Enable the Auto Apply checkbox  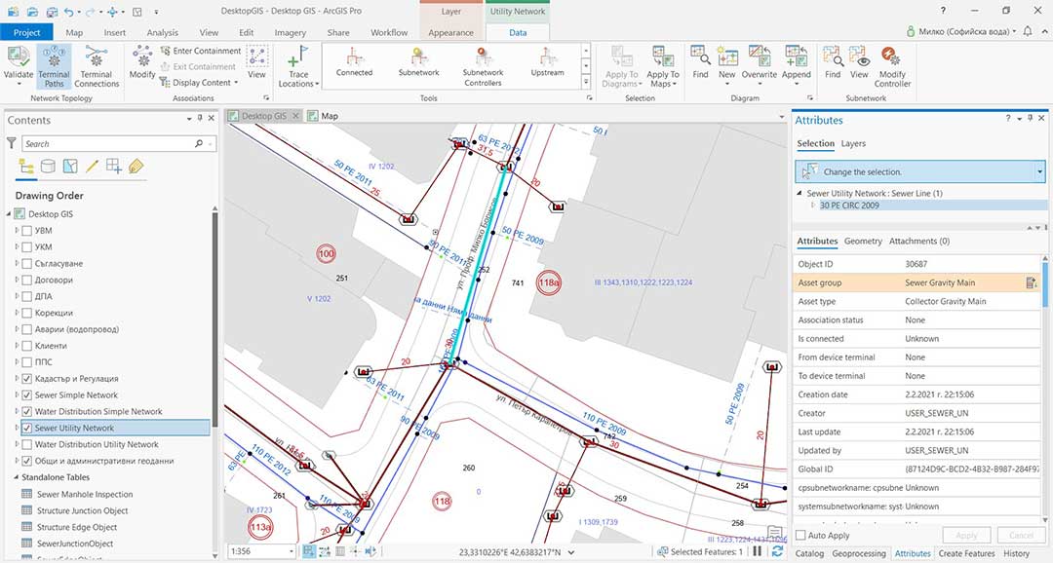pos(799,535)
